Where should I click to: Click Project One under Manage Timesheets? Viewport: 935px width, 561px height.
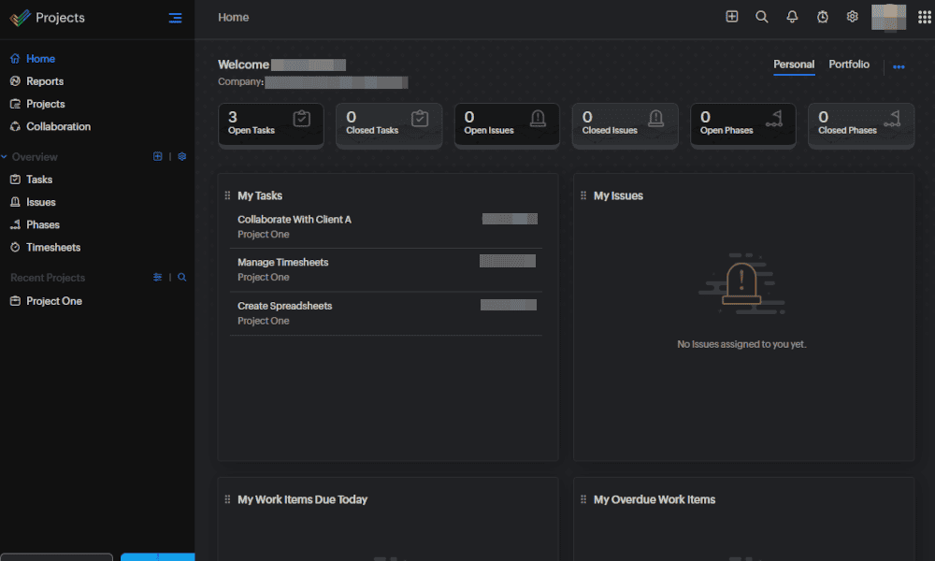[263, 277]
